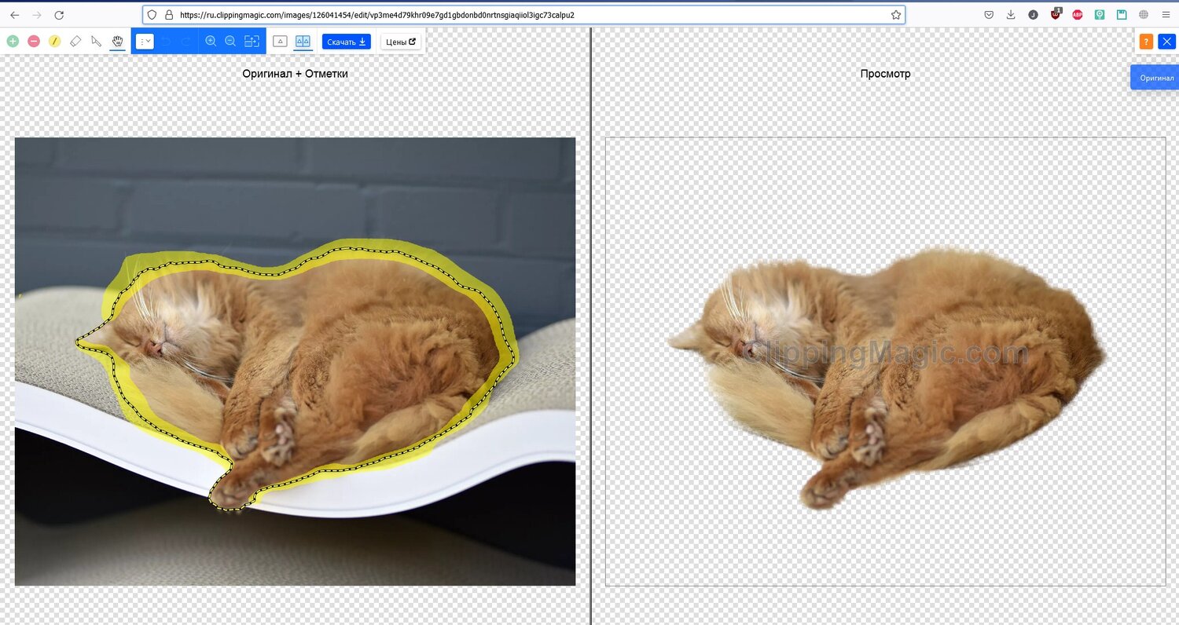Screen dimensions: 1179x625
Task: Click the zoom out magnifier
Action: pos(230,41)
